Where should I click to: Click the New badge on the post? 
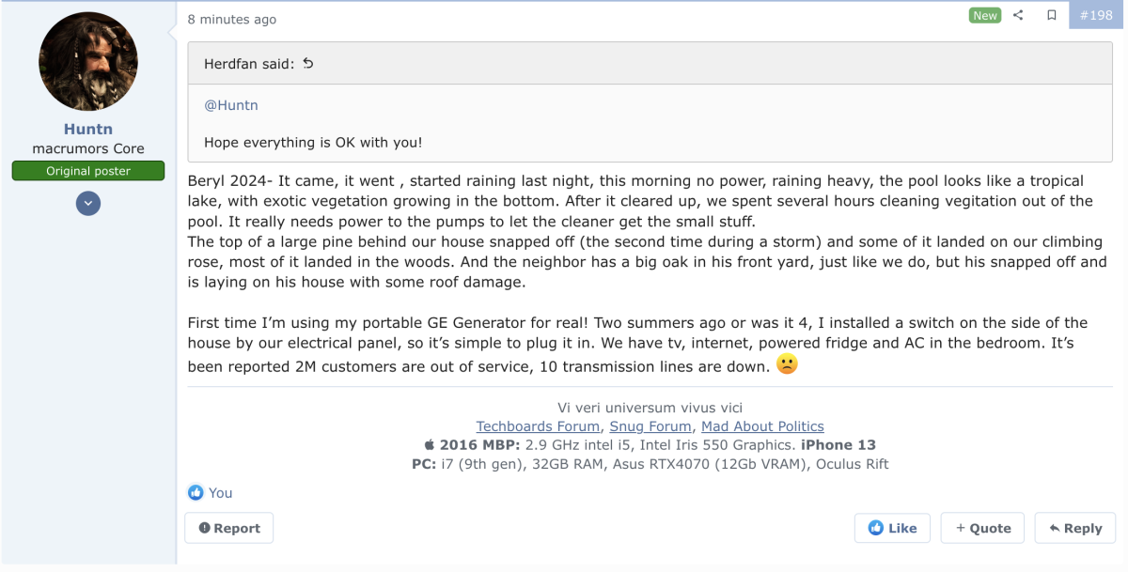[985, 15]
